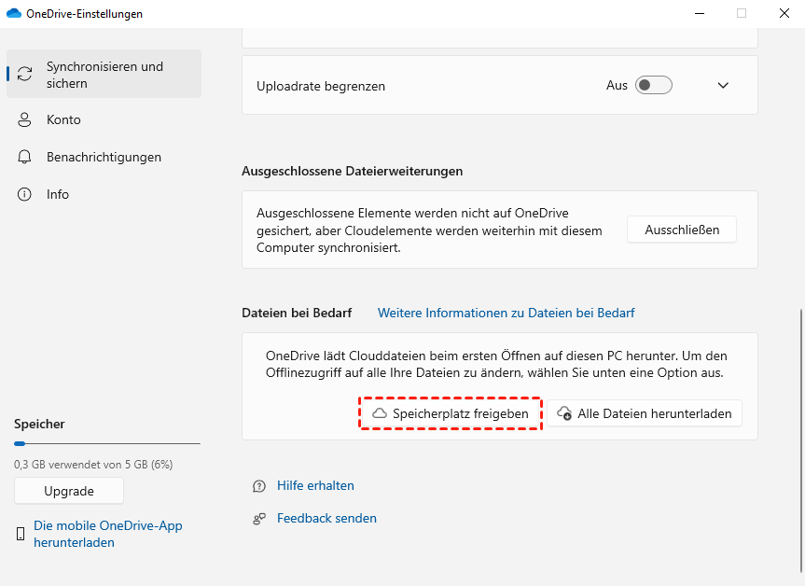Viewport: 805px width, 586px height.
Task: Toggle the Uploadrate begrenzen switch
Action: click(x=653, y=86)
